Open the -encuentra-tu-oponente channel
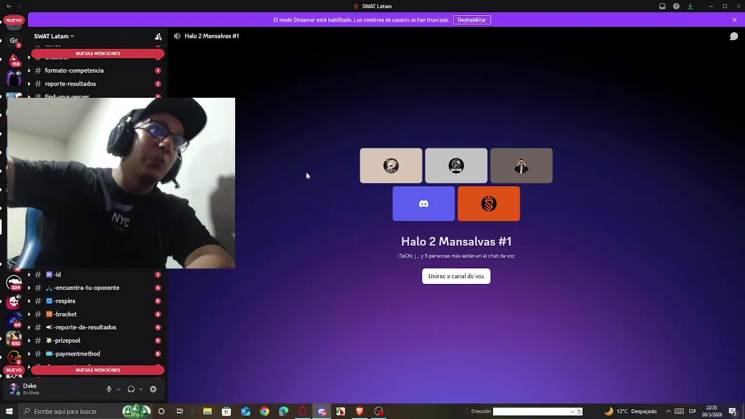The image size is (745, 419). [x=97, y=288]
